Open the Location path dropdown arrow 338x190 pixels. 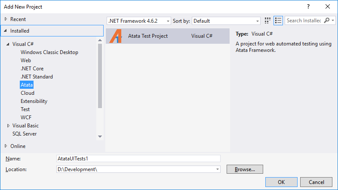(218, 169)
